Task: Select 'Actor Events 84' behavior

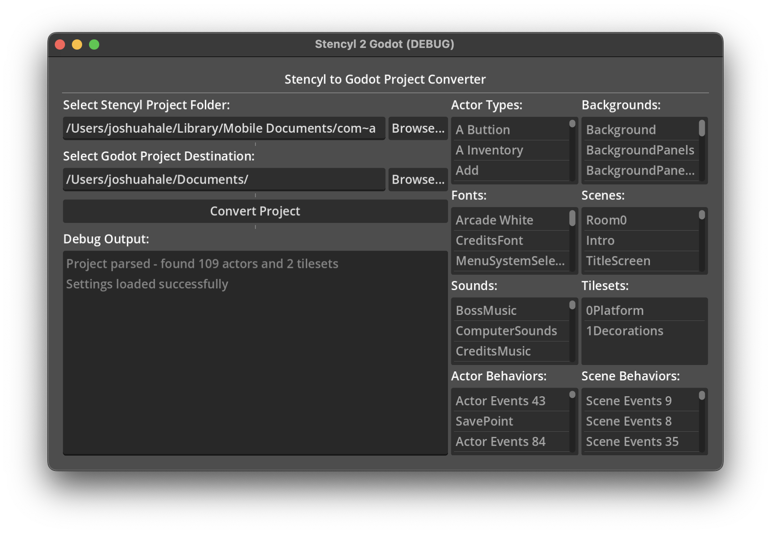Action: coord(511,442)
